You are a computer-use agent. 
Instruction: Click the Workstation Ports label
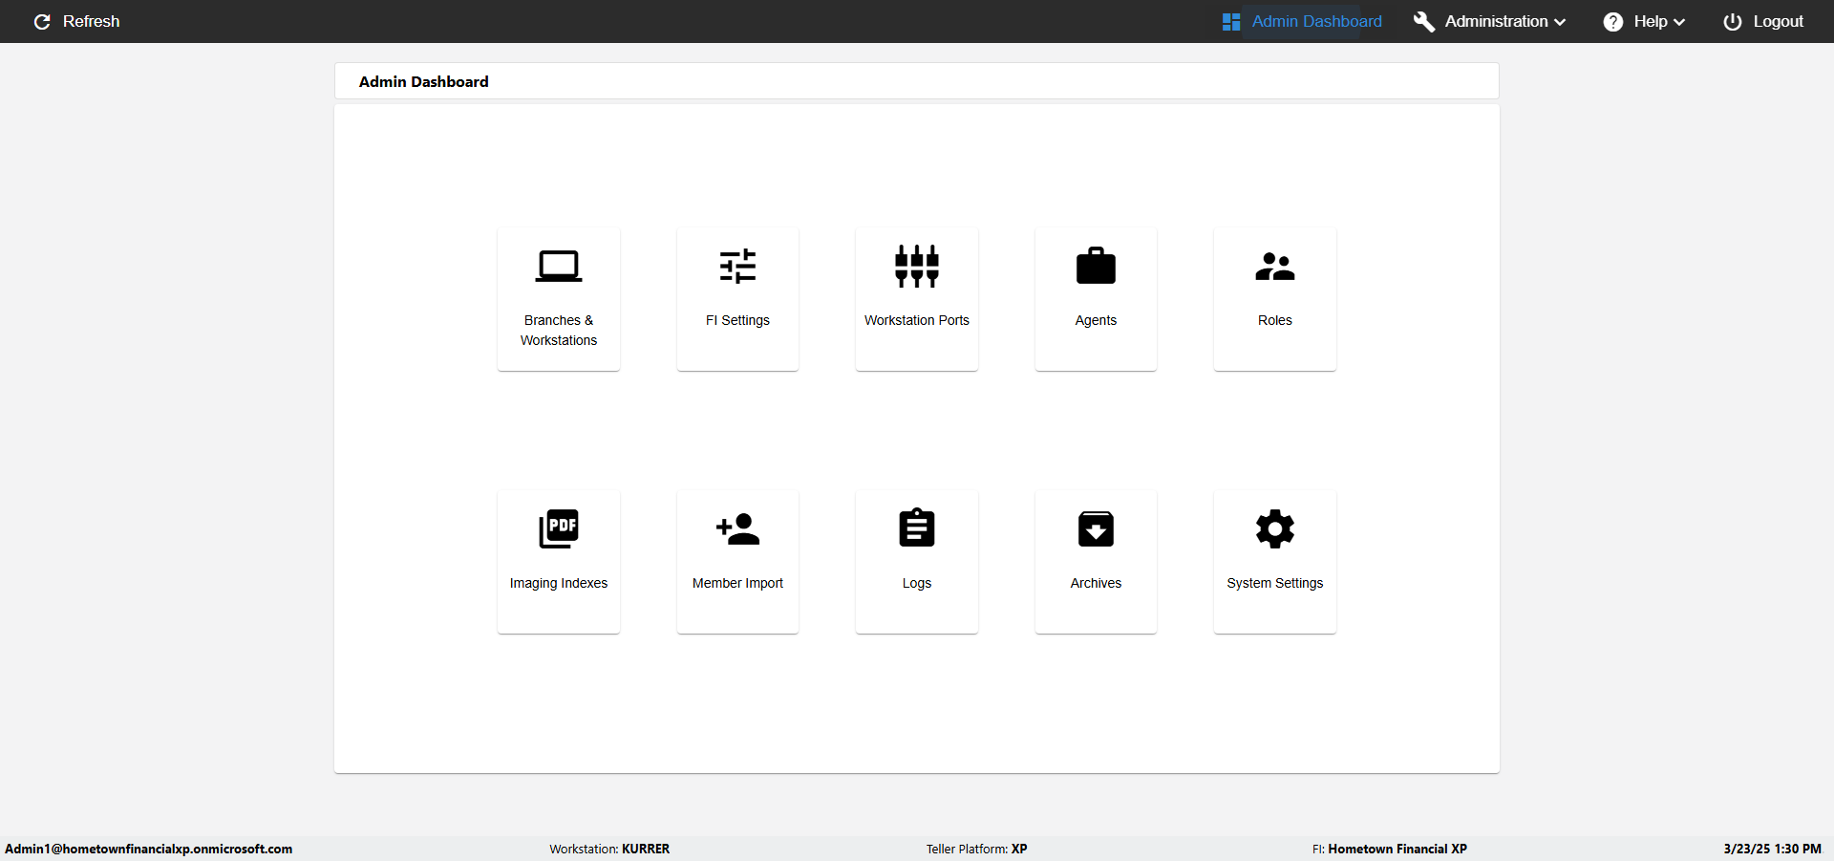917,320
